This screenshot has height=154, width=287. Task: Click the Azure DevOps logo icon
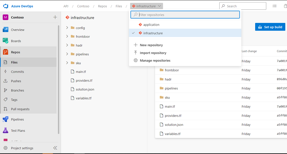coord(5,6)
